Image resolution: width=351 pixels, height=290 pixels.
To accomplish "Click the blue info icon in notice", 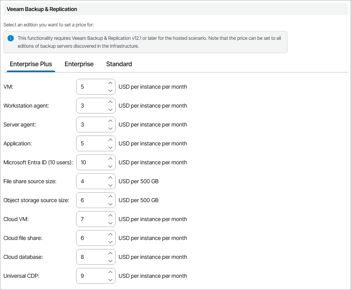I will (11, 38).
